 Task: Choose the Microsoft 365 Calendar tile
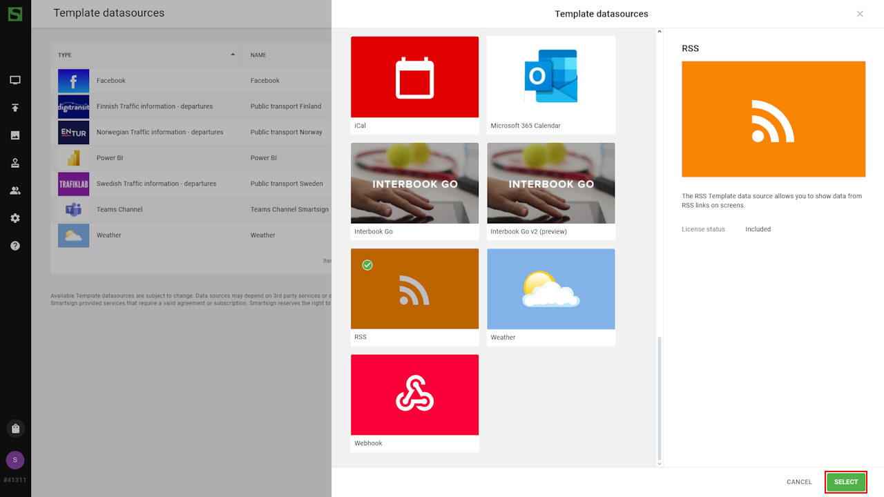550,85
